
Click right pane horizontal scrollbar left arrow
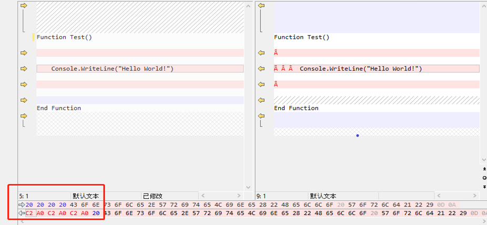(440, 196)
